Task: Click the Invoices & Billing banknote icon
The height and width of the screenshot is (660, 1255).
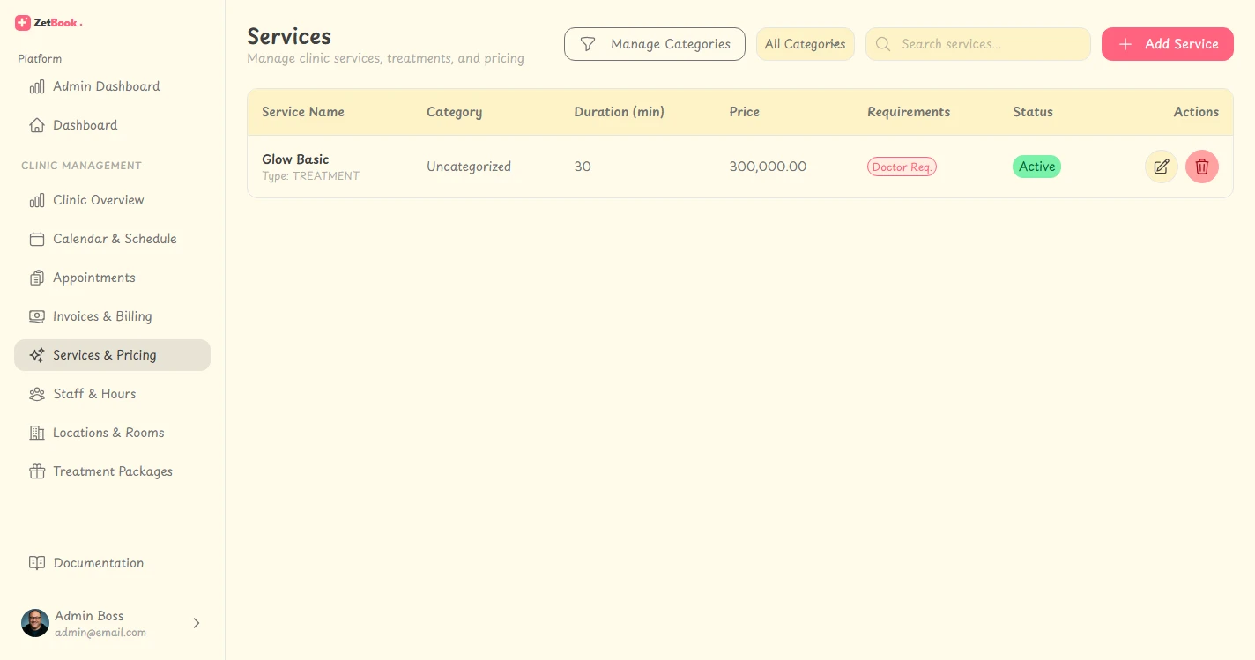Action: point(37,316)
